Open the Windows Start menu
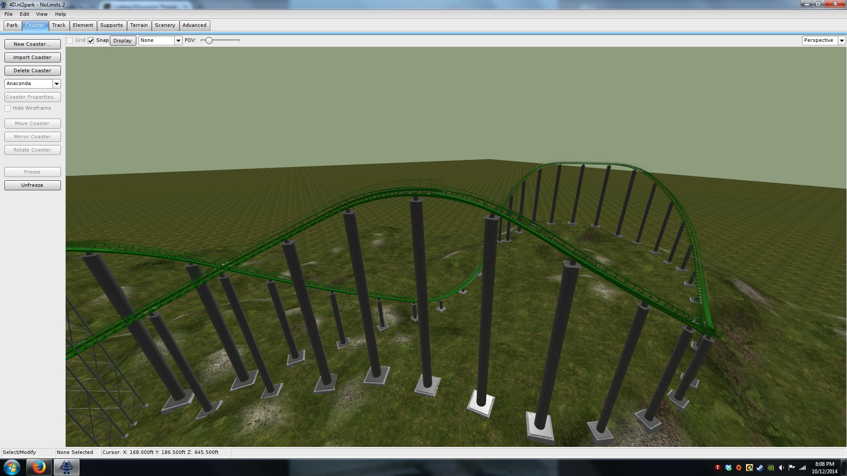The image size is (847, 476). 12,467
